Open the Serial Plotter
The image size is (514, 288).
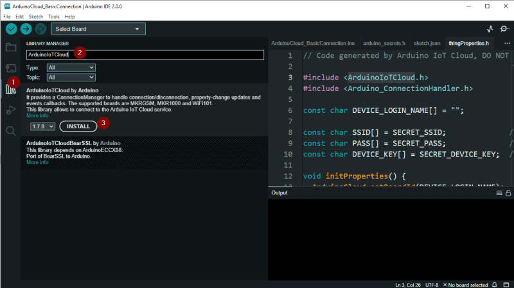490,29
